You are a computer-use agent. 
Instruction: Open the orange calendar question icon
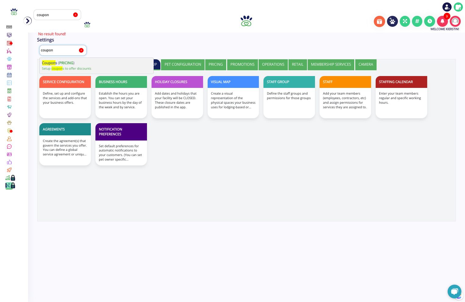coord(379,21)
